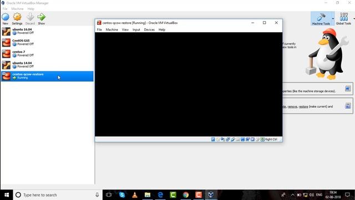Select the centos 7 virtual machine
The image size is (355, 200).
(47, 53)
